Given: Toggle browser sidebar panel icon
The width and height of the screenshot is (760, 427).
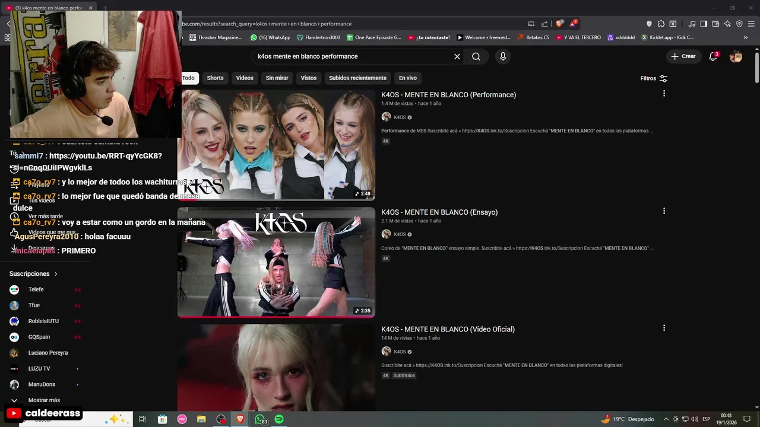Looking at the screenshot, I should pos(704,24).
